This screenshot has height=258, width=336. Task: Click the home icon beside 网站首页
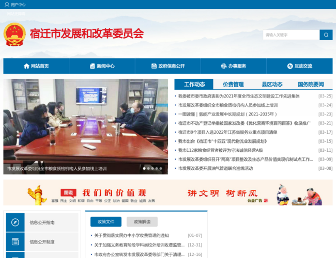(26, 66)
